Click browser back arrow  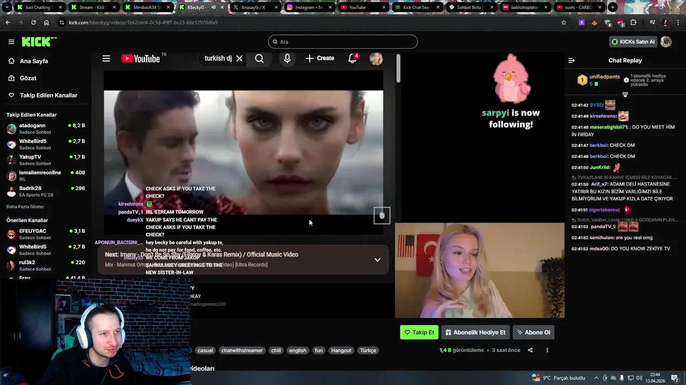click(8, 22)
